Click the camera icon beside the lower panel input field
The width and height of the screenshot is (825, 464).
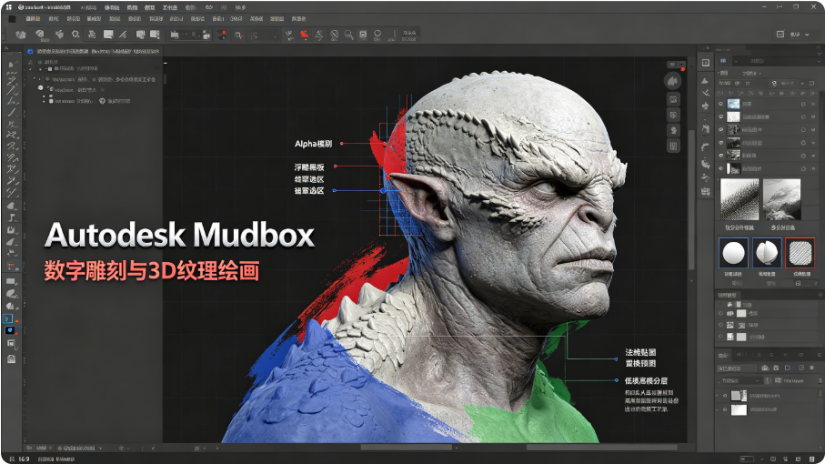tap(766, 368)
